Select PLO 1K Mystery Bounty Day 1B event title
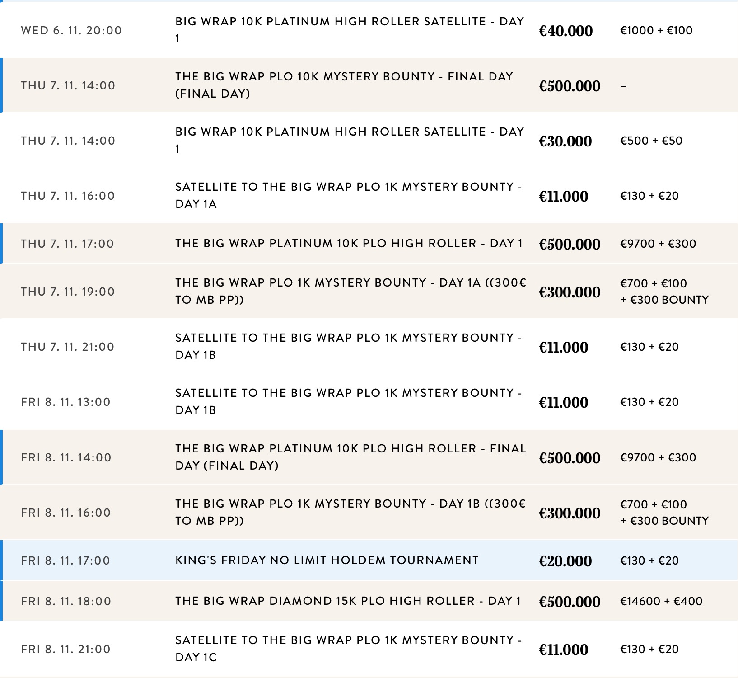 [x=350, y=512]
